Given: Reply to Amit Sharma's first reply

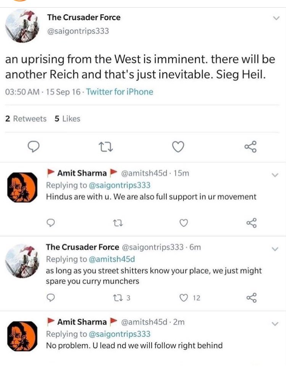Looking at the screenshot, I should point(50,223).
